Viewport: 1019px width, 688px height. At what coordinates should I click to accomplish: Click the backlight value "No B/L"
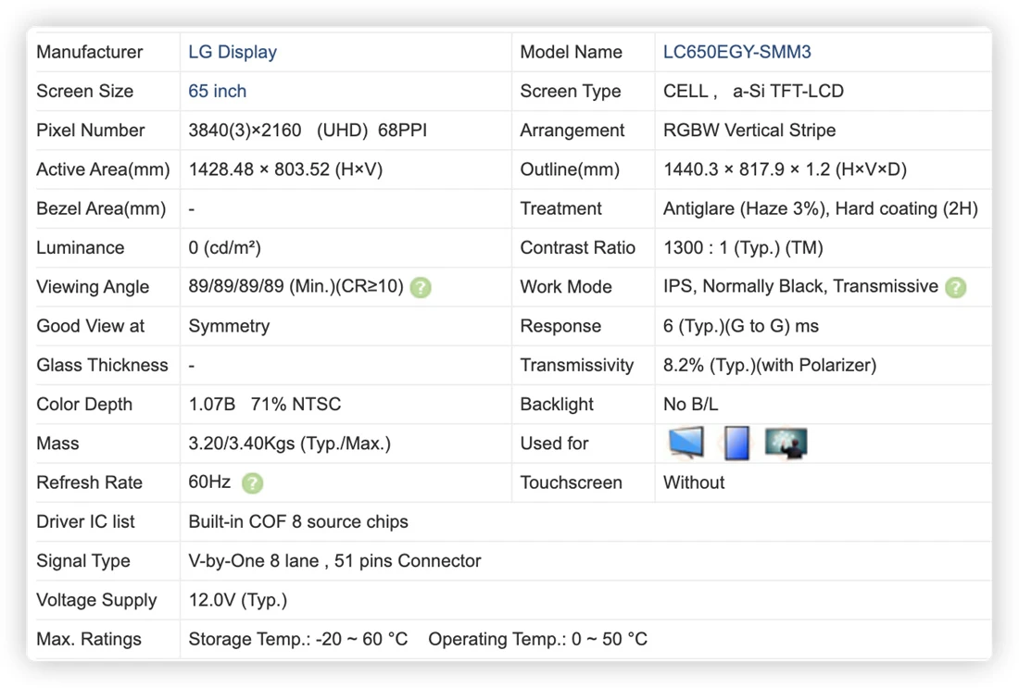(690, 404)
